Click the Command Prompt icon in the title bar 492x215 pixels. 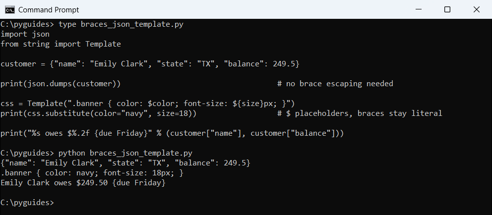(x=9, y=10)
